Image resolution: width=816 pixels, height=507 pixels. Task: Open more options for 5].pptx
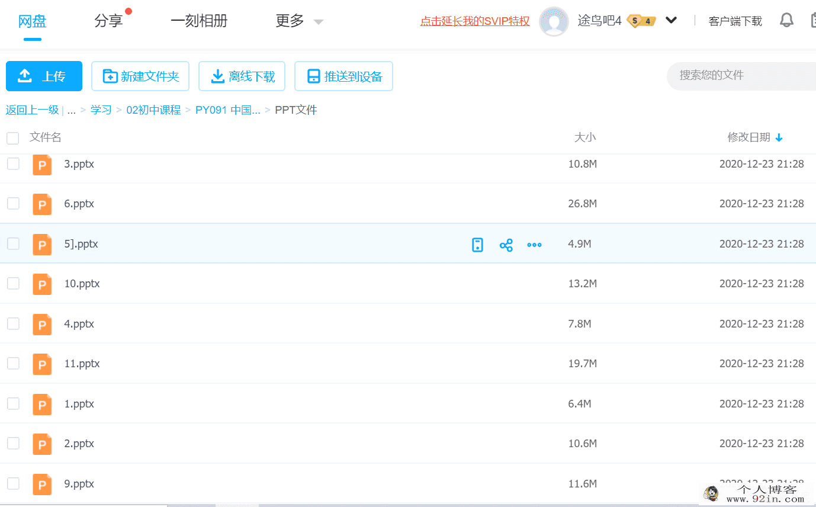click(x=534, y=245)
